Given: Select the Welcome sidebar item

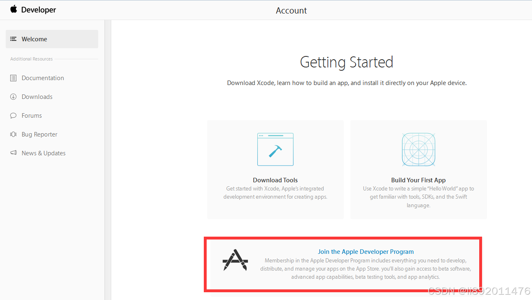Looking at the screenshot, I should (x=52, y=39).
